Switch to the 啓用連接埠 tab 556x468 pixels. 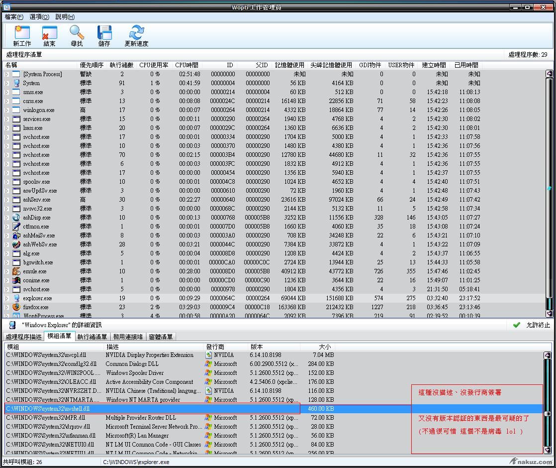(x=128, y=337)
